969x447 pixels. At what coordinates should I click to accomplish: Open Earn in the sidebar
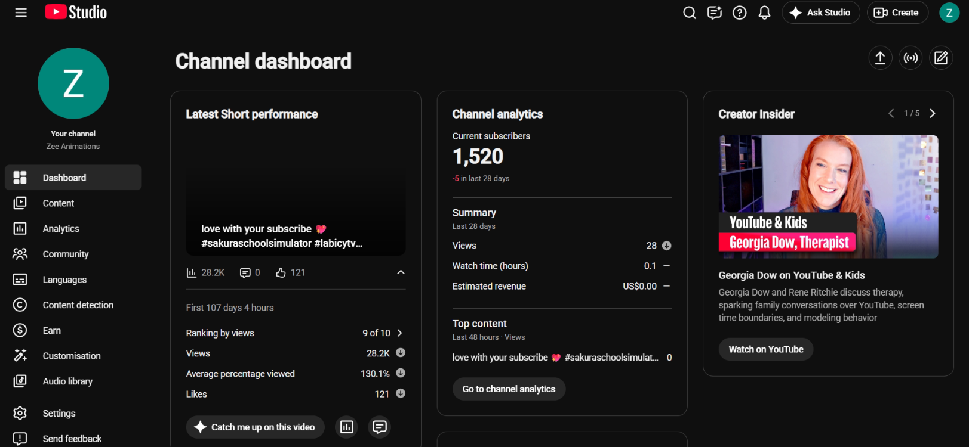coord(73,330)
